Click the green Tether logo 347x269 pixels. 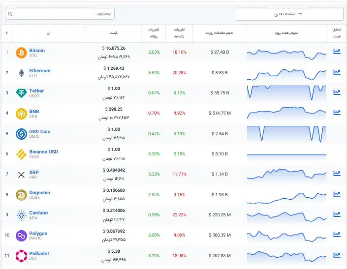click(x=21, y=93)
